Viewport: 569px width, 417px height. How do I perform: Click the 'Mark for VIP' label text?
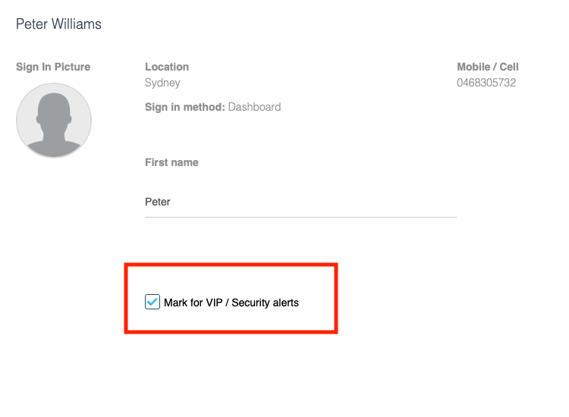[x=193, y=303]
